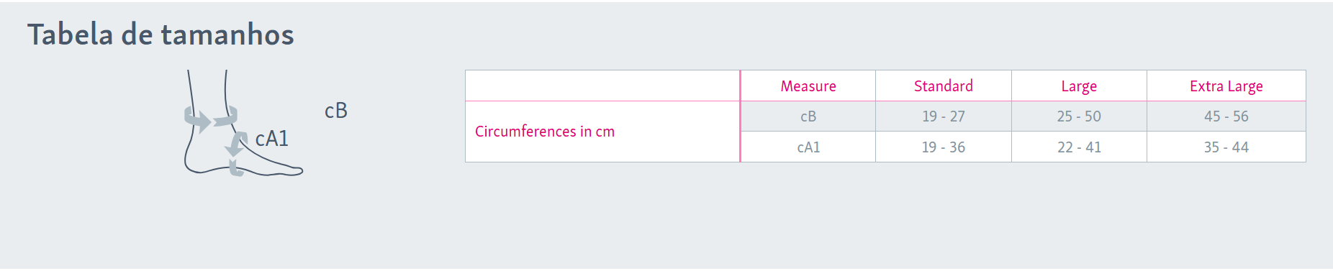Click the cA1 cell in Measure column

click(x=808, y=147)
